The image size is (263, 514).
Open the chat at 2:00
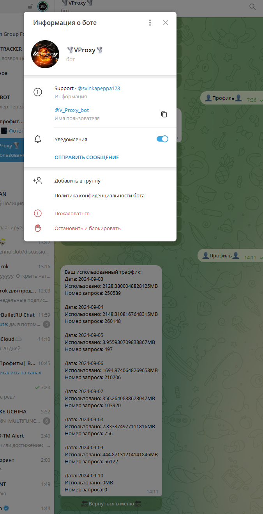(x=26, y=464)
